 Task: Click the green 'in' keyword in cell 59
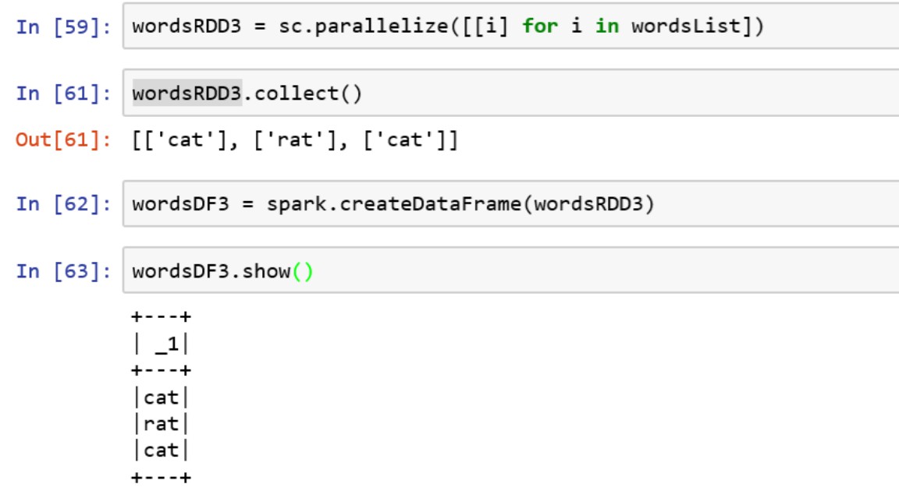tap(606, 26)
